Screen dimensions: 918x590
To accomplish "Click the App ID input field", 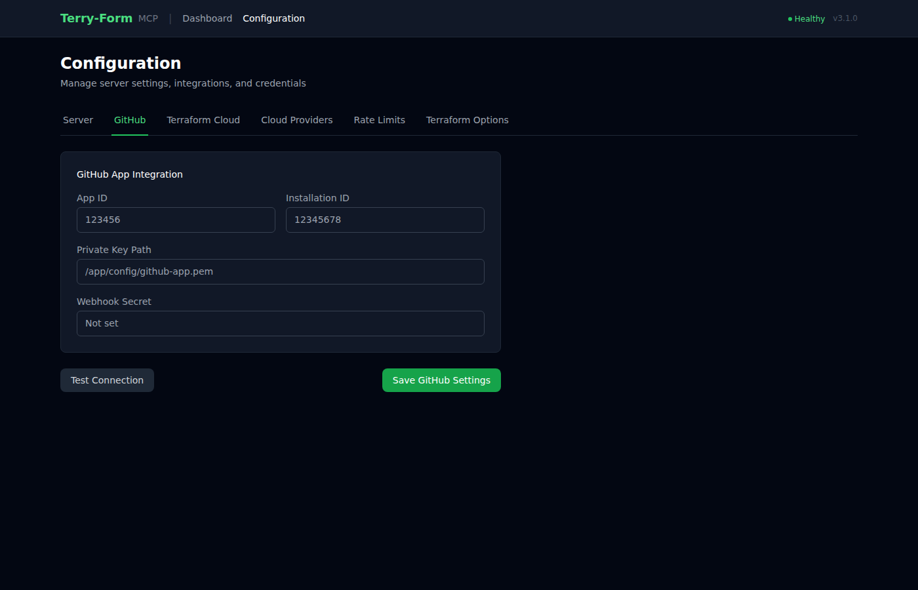I will point(176,220).
